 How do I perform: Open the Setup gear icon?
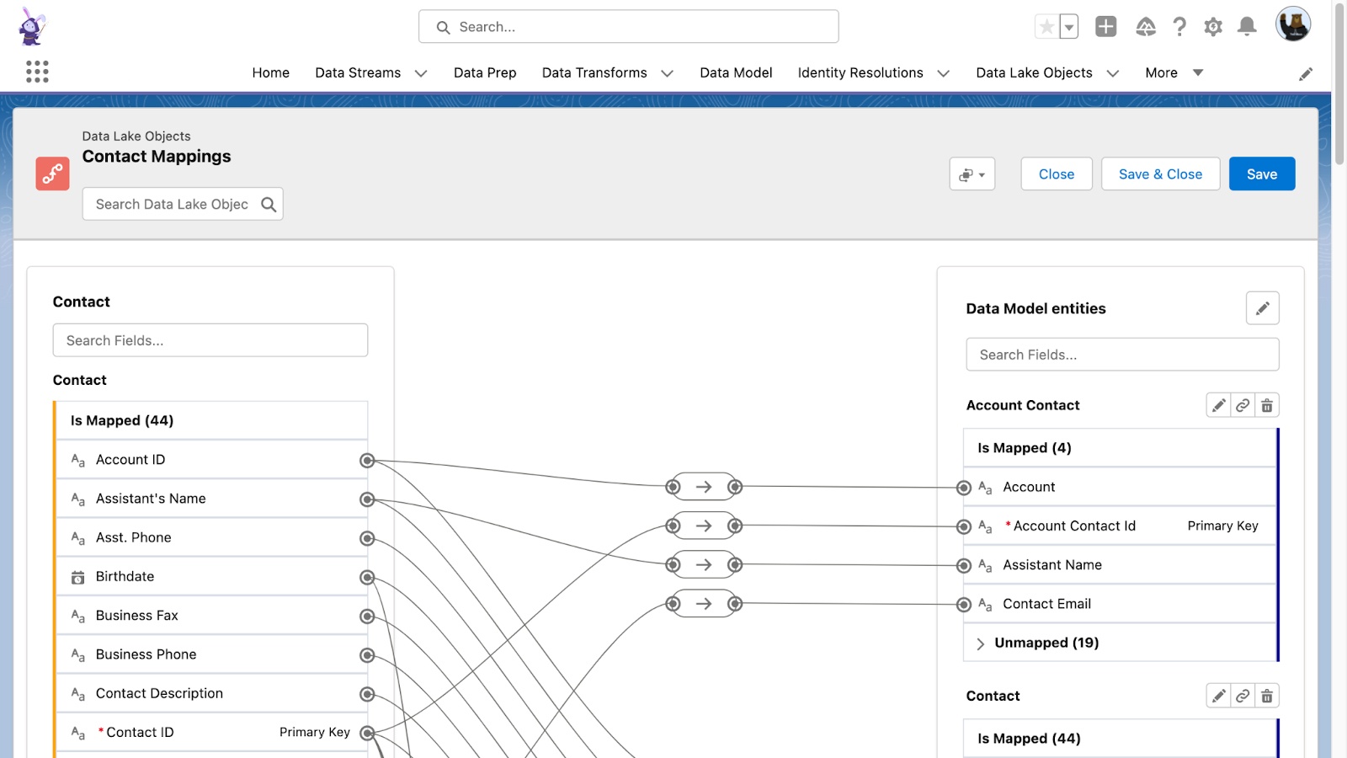click(1213, 27)
